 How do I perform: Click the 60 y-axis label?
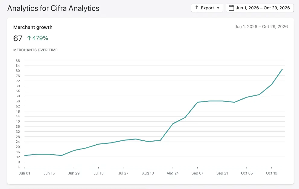(x=18, y=96)
